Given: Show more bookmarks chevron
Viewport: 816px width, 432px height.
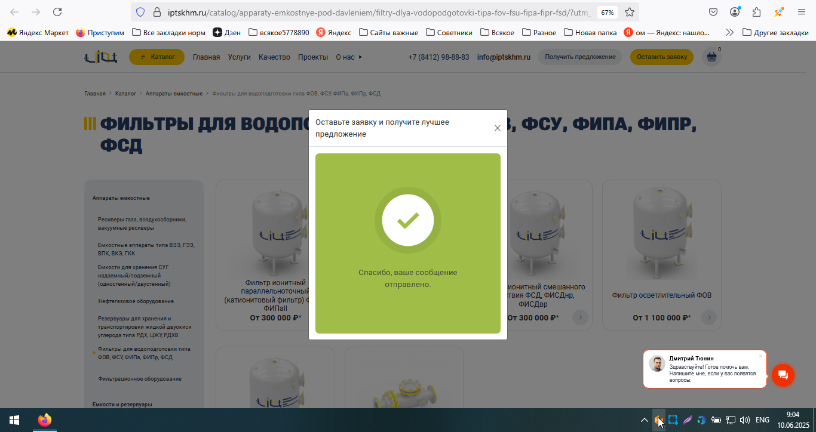Looking at the screenshot, I should [x=729, y=33].
